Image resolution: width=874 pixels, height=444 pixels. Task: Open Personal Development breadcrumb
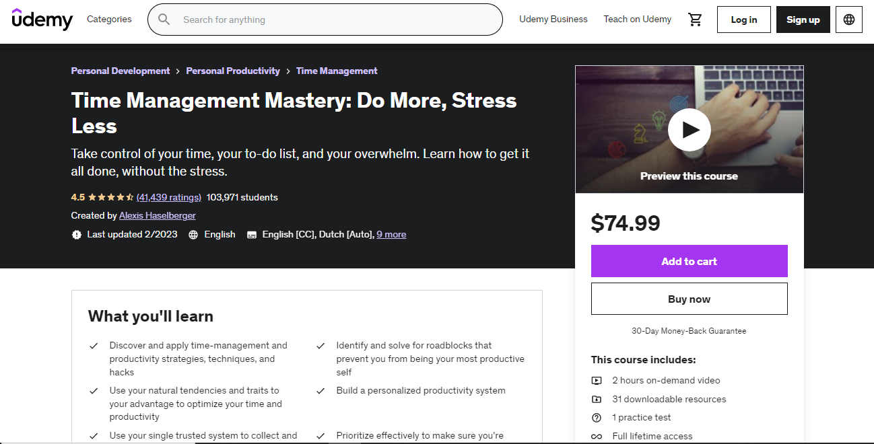[x=121, y=71]
